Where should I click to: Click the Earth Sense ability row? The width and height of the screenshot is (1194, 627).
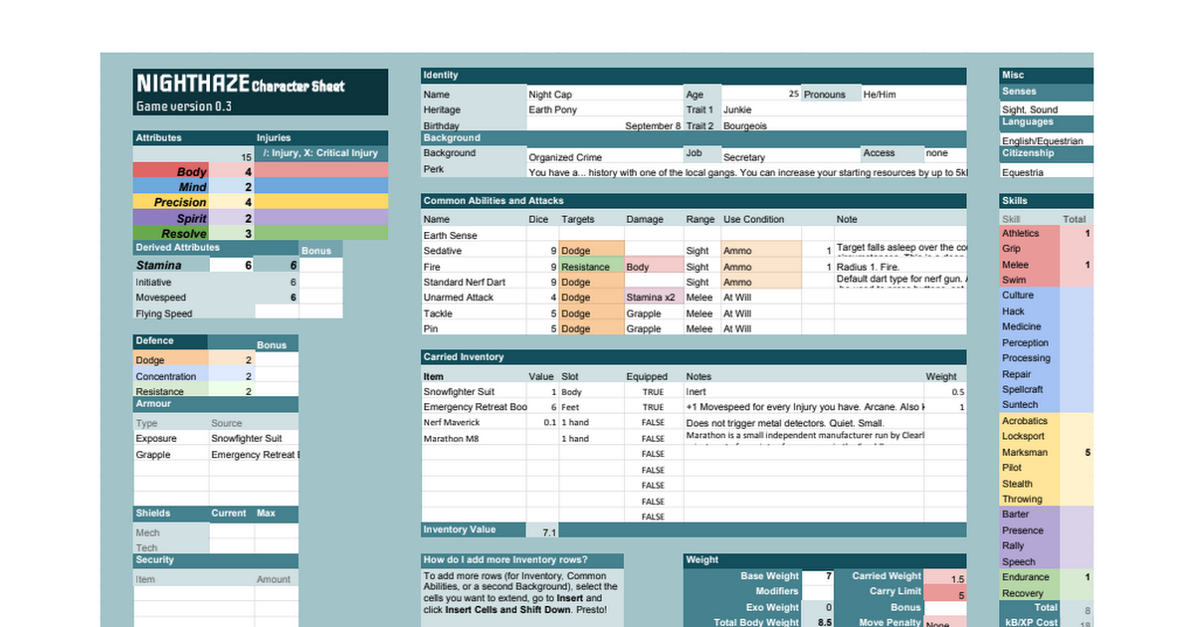[694, 236]
